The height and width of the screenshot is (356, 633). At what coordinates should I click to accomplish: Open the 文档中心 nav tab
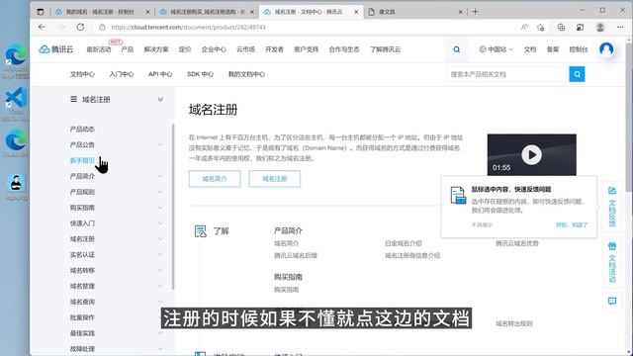click(x=82, y=74)
